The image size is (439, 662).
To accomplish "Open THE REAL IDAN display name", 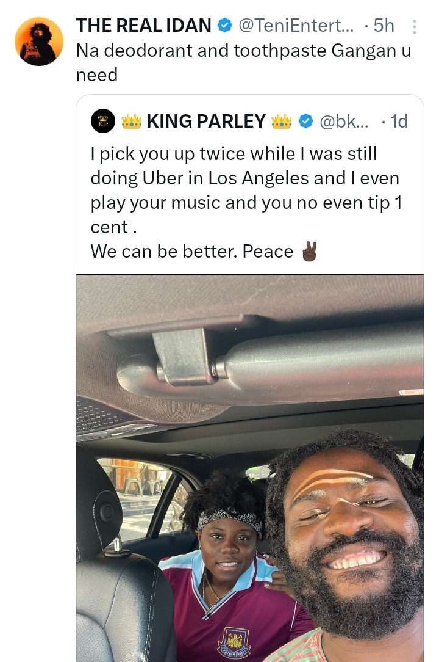I will [143, 26].
